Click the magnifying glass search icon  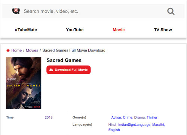171,11
